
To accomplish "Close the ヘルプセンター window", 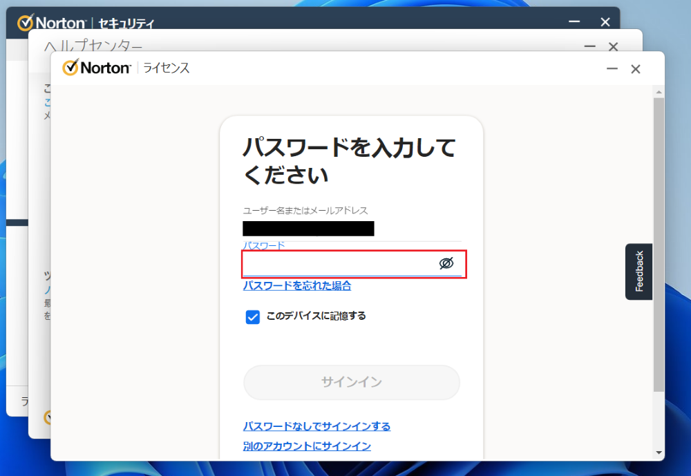I will (613, 46).
